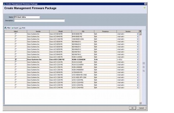Image resolution: width=174 pixels, height=113 pixels.
Task: Enable the Cisco UCS B200 M1 row checkbox
Action: (16, 42)
